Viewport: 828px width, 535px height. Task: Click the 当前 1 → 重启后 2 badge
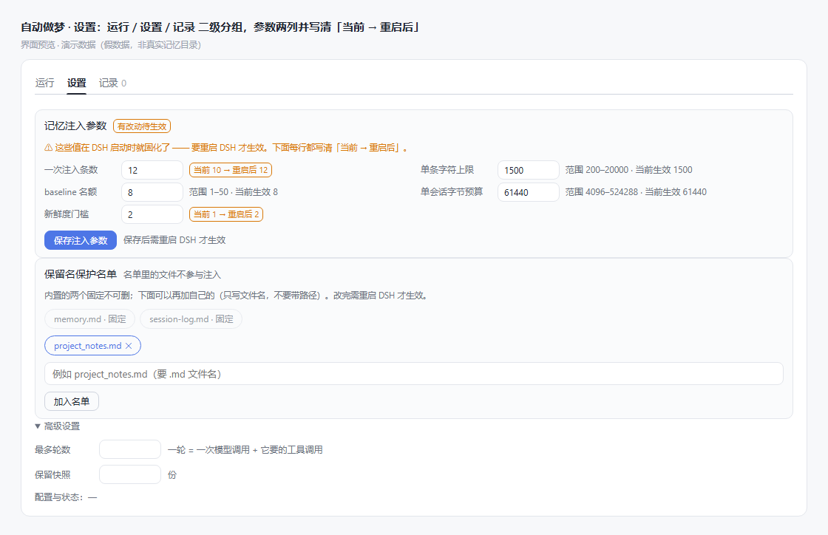226,214
